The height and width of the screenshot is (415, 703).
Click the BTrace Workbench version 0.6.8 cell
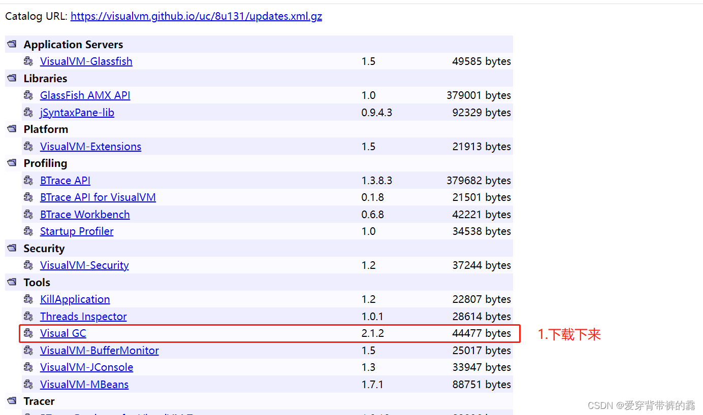pos(373,215)
